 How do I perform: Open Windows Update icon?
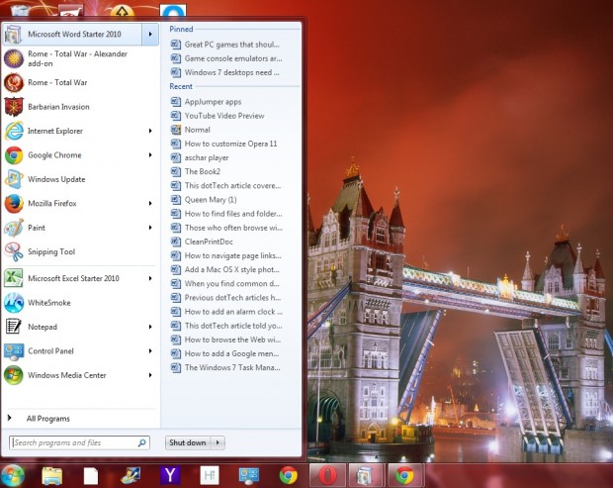click(14, 179)
